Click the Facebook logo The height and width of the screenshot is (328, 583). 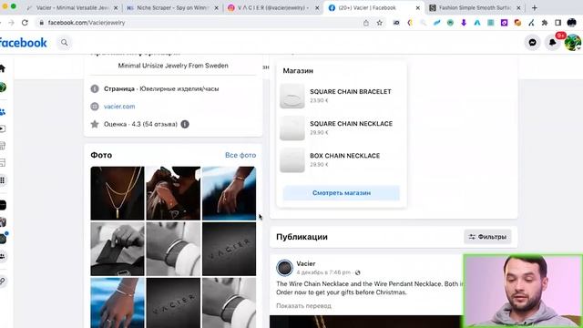(23, 43)
